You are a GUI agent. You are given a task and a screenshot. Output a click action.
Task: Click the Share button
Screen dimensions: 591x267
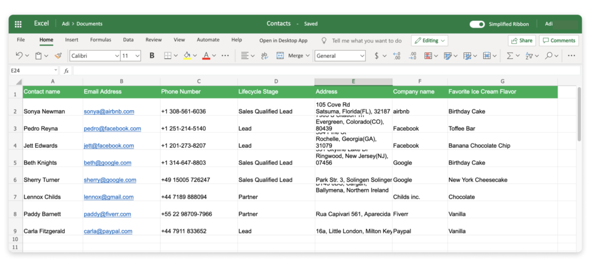521,40
